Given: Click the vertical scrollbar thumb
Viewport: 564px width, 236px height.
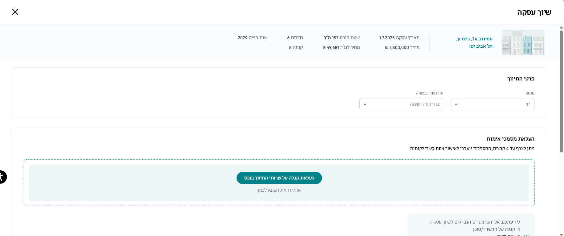Looking at the screenshot, I should pos(561,91).
